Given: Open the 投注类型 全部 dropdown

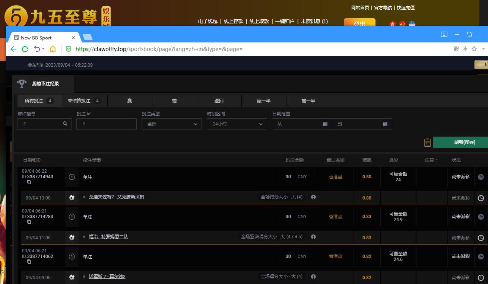Looking at the screenshot, I should (171, 124).
